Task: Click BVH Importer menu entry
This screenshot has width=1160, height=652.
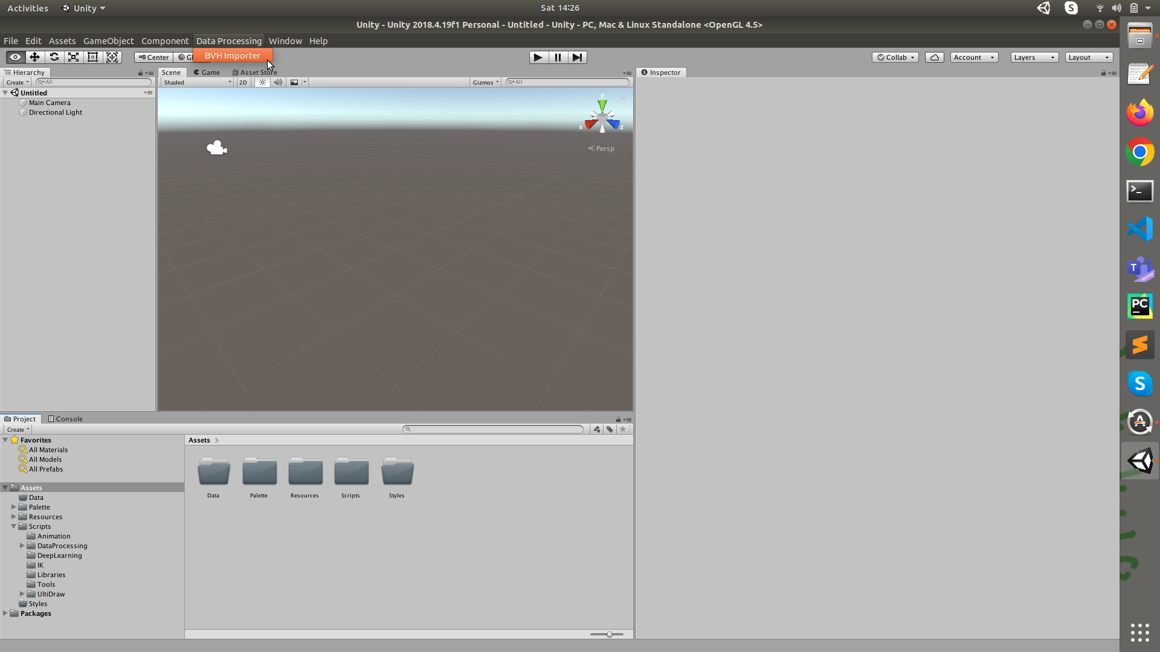Action: coord(233,56)
